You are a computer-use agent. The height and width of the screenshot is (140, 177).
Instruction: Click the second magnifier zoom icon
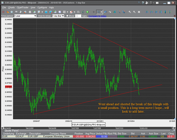click(x=134, y=12)
